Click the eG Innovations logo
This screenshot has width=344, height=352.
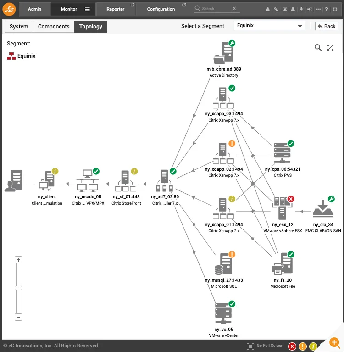click(x=9, y=9)
